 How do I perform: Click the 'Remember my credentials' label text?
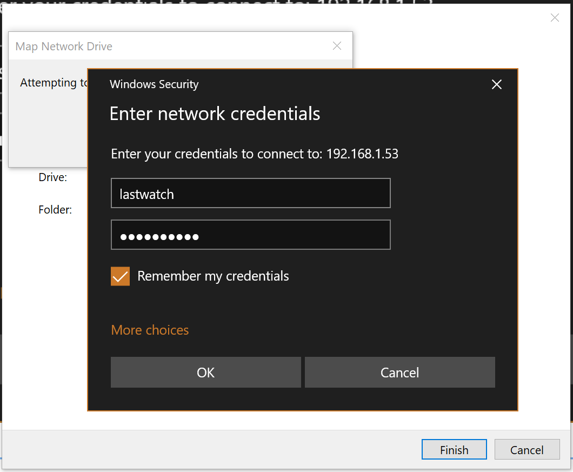[213, 276]
